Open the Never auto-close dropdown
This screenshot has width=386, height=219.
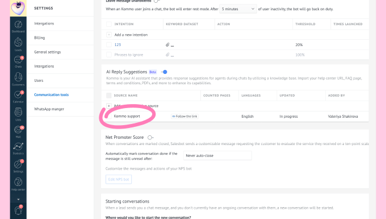[217, 156]
